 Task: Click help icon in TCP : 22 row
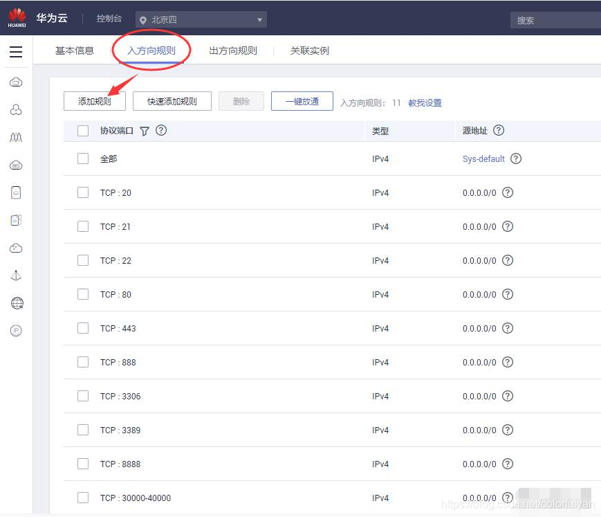coord(508,260)
